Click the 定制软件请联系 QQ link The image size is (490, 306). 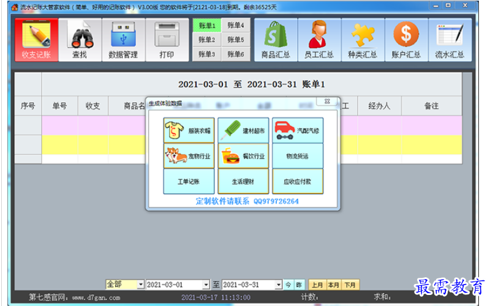click(247, 201)
